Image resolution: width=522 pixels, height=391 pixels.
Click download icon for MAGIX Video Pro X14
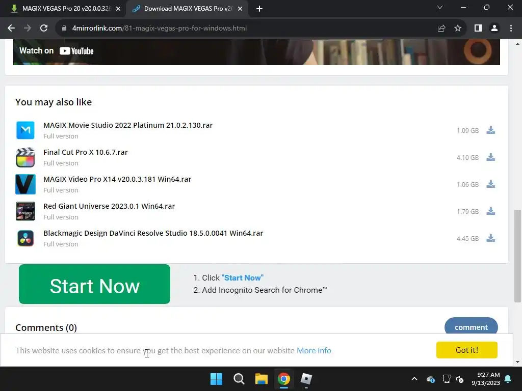491,184
